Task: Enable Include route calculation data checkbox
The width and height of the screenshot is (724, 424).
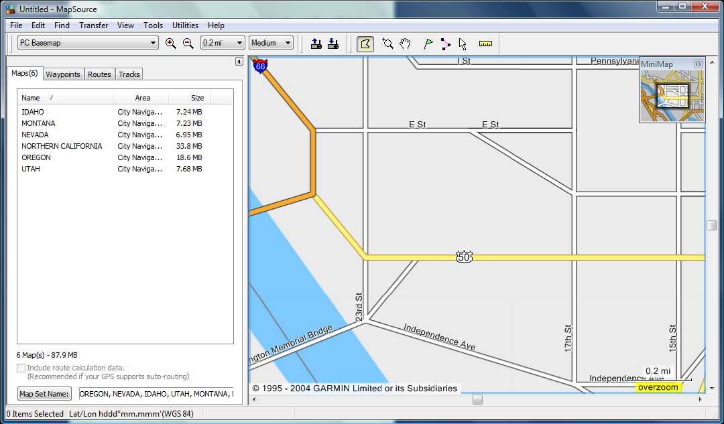Action: click(21, 368)
